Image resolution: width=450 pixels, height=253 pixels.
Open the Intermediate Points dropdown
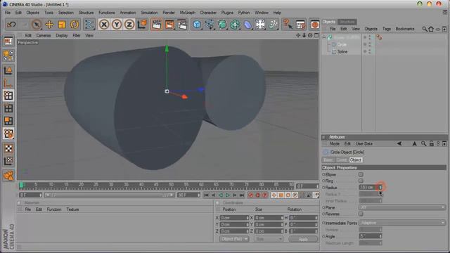(402, 223)
